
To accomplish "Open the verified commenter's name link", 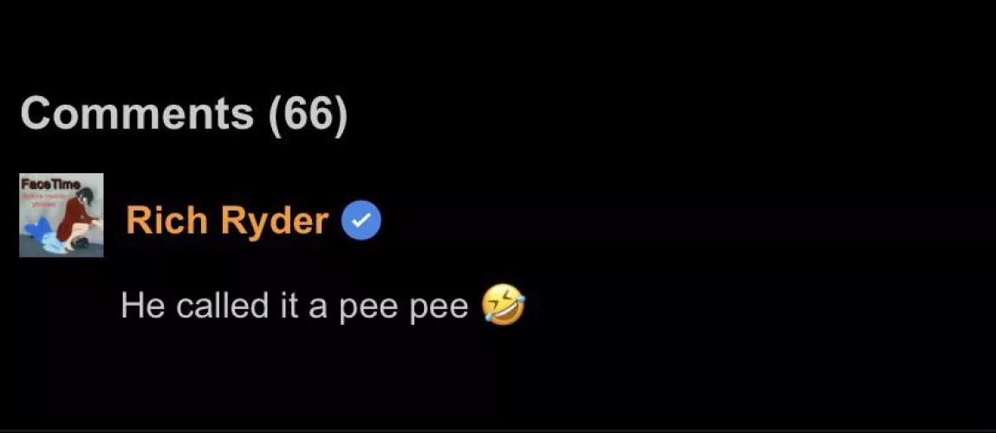I will (x=227, y=220).
